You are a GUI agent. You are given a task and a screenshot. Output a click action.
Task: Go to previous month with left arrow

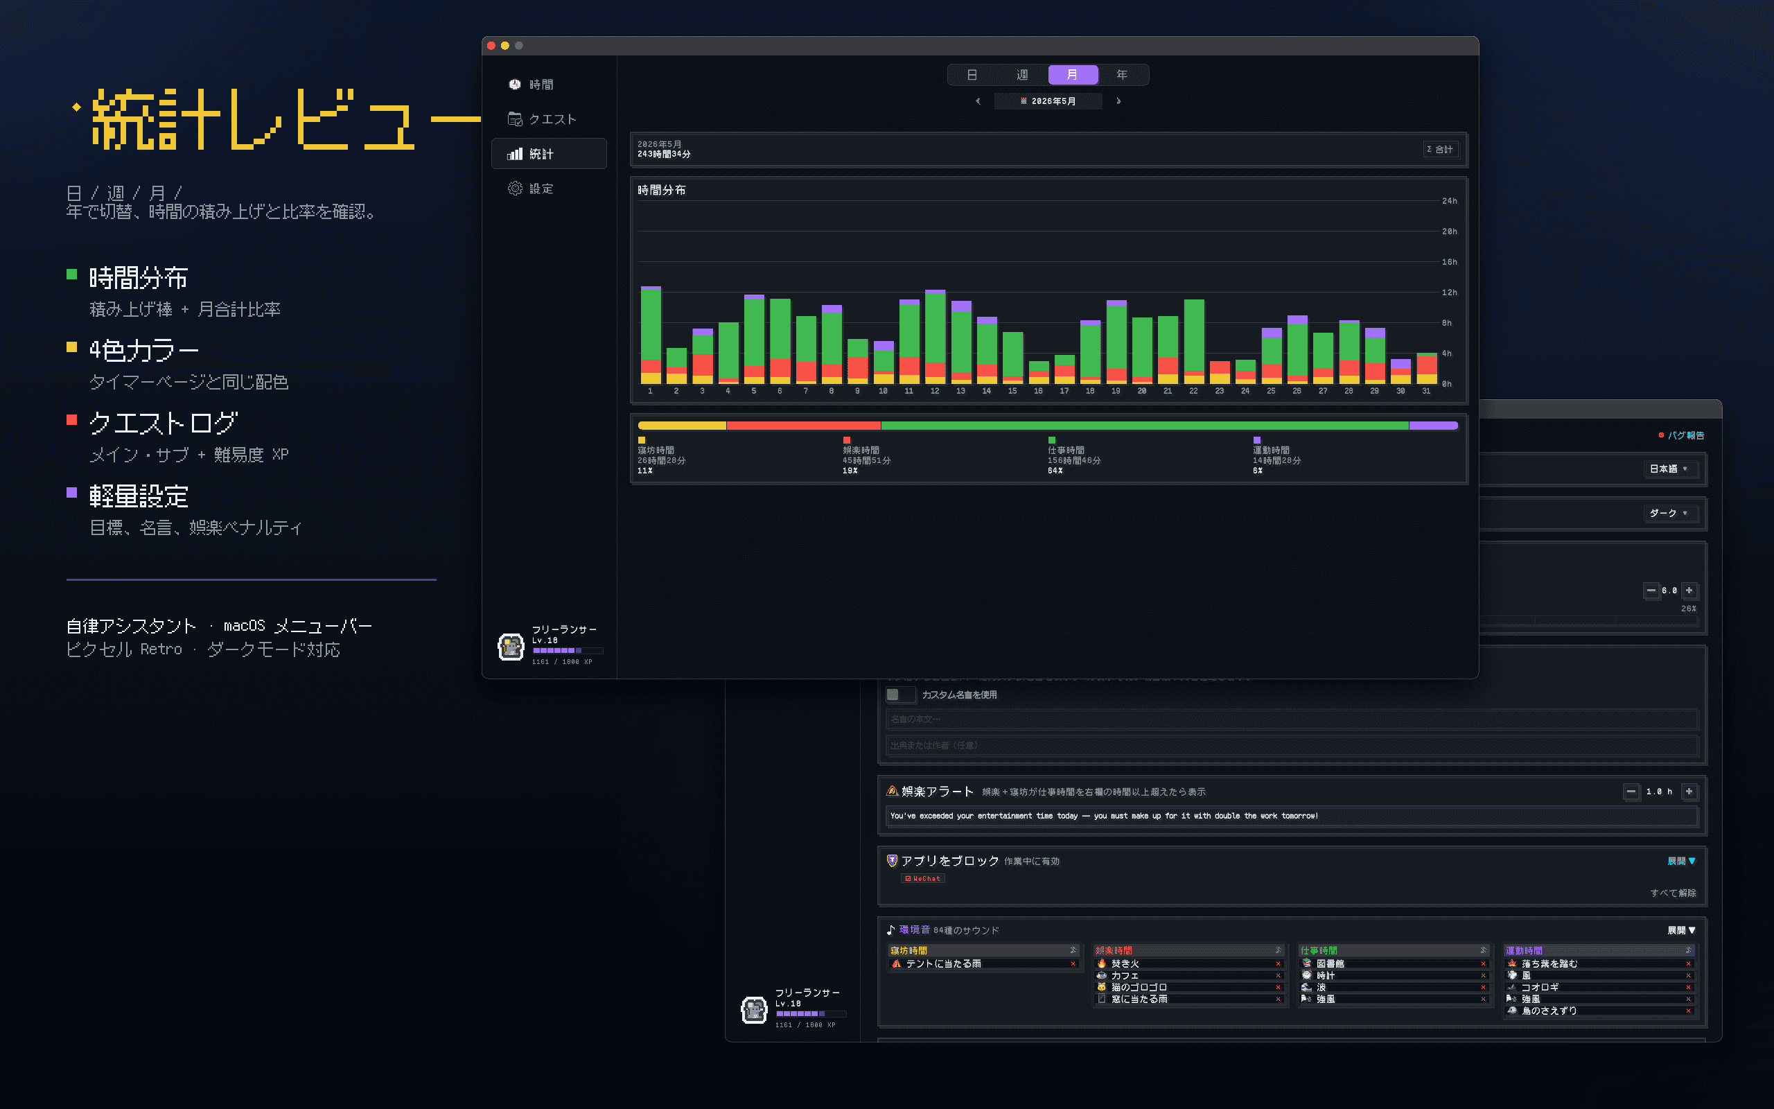[x=978, y=101]
